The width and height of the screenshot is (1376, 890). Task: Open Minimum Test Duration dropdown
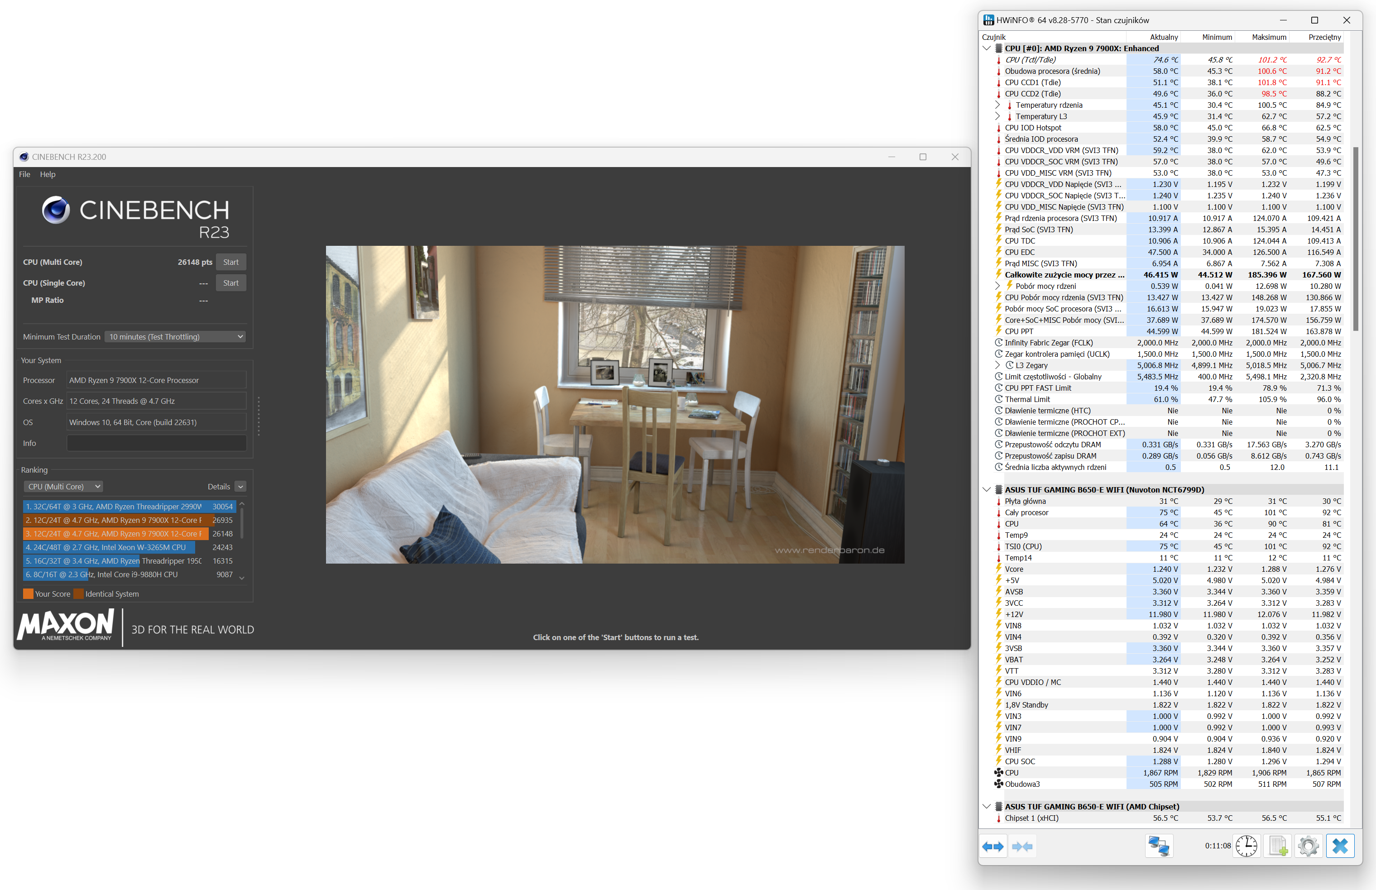[x=176, y=337]
